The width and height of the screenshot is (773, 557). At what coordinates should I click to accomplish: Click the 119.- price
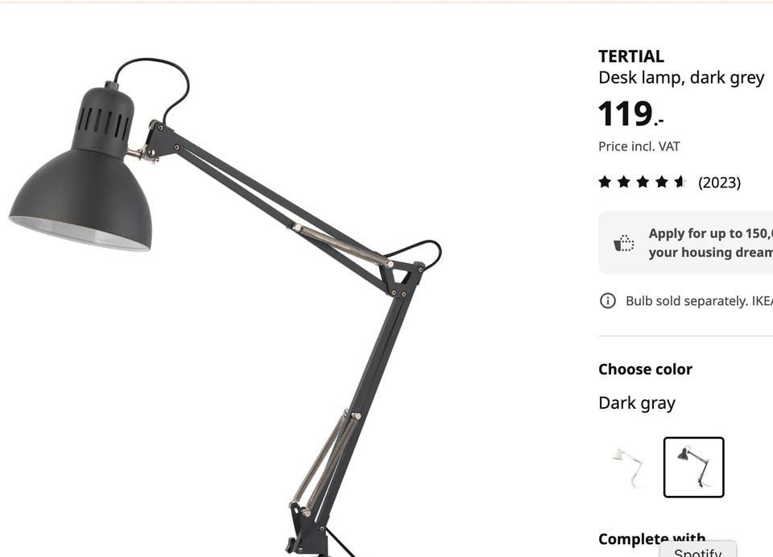631,113
